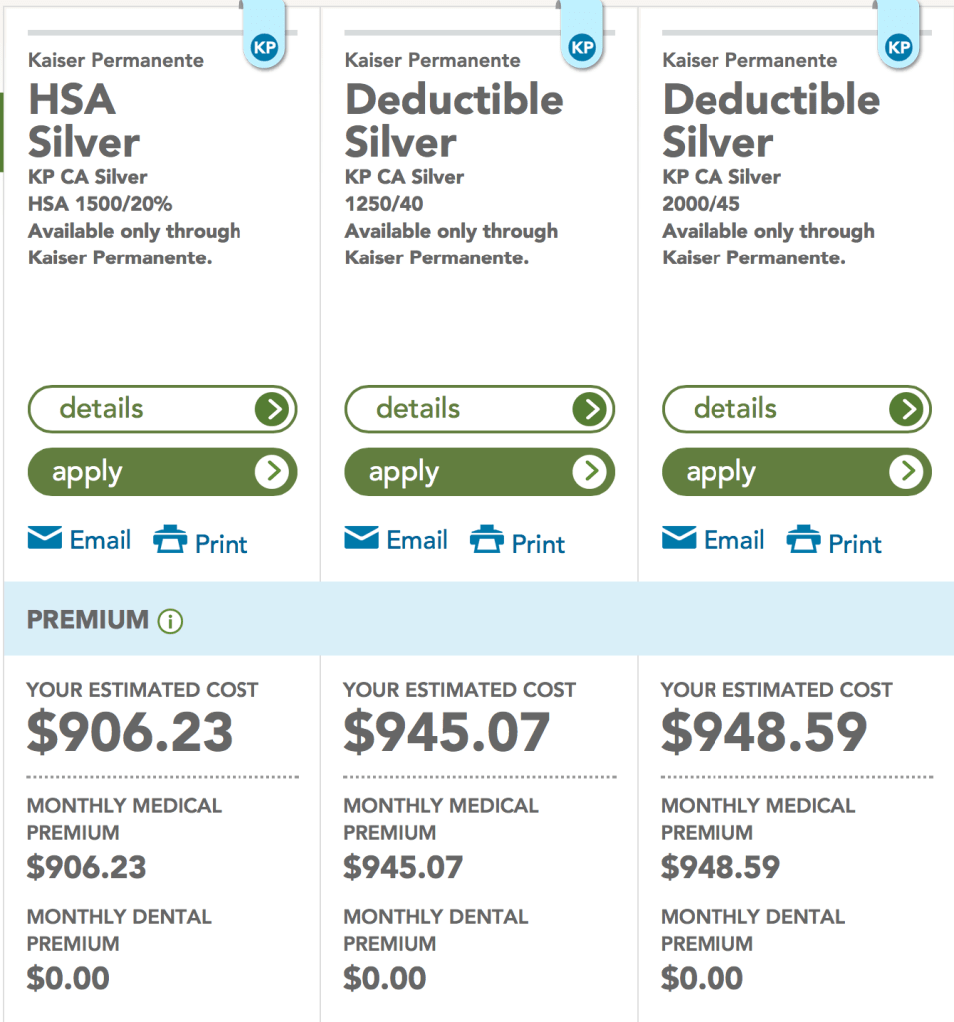Screen dimensions: 954x1022
Task: Open details for the HSA Silver plan
Action: [x=163, y=409]
